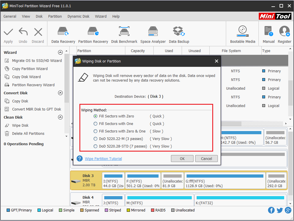Screen dimensions: 294x221
Task: Start Migrate OS to SSD/HD Wizard
Action: [33, 61]
